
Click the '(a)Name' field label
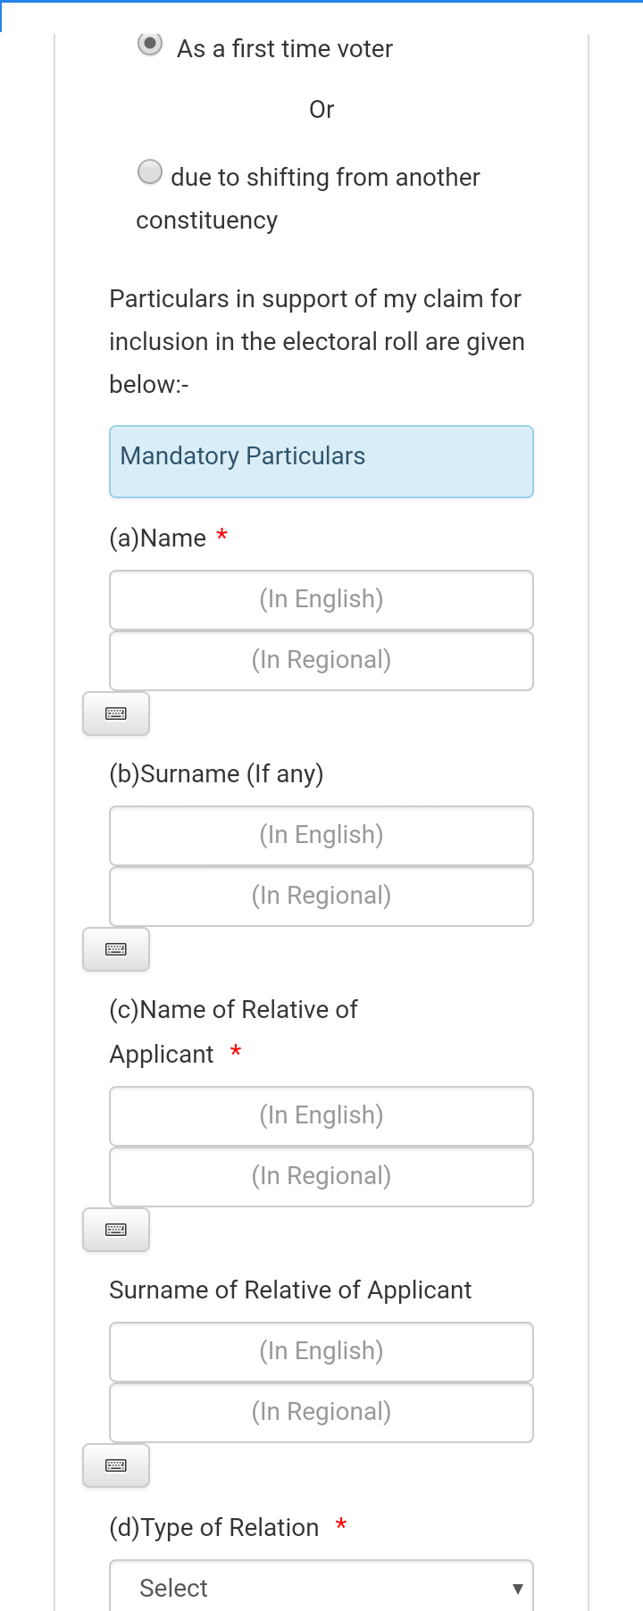158,538
